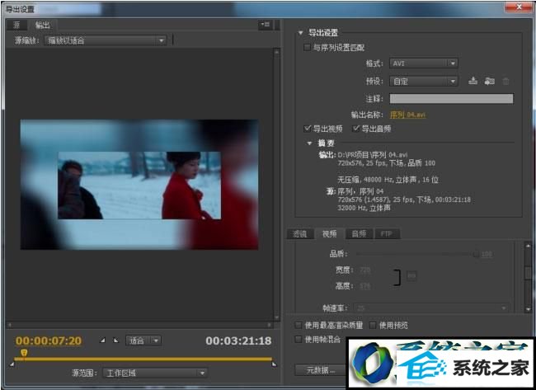Click the save preset icon

473,81
